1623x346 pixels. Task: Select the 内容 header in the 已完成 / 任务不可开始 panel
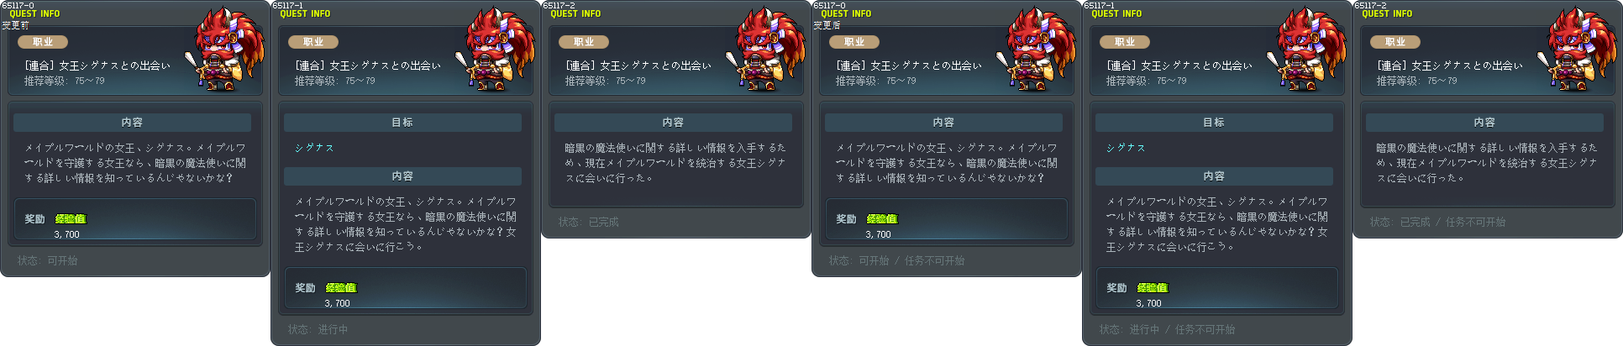[1484, 123]
